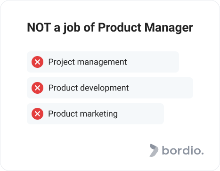Click the word NOT in the heading

point(39,27)
